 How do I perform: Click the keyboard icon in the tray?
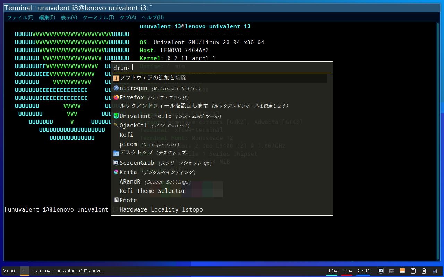coord(391,271)
